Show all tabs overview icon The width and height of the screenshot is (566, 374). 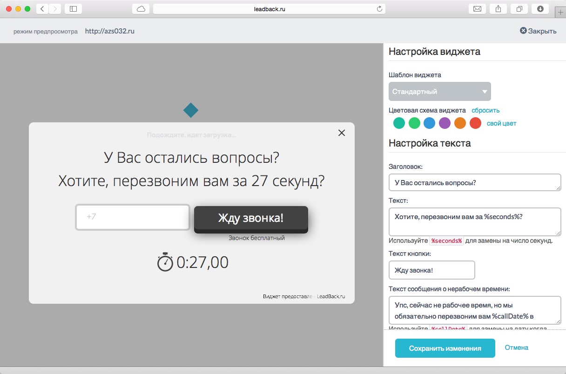(519, 9)
